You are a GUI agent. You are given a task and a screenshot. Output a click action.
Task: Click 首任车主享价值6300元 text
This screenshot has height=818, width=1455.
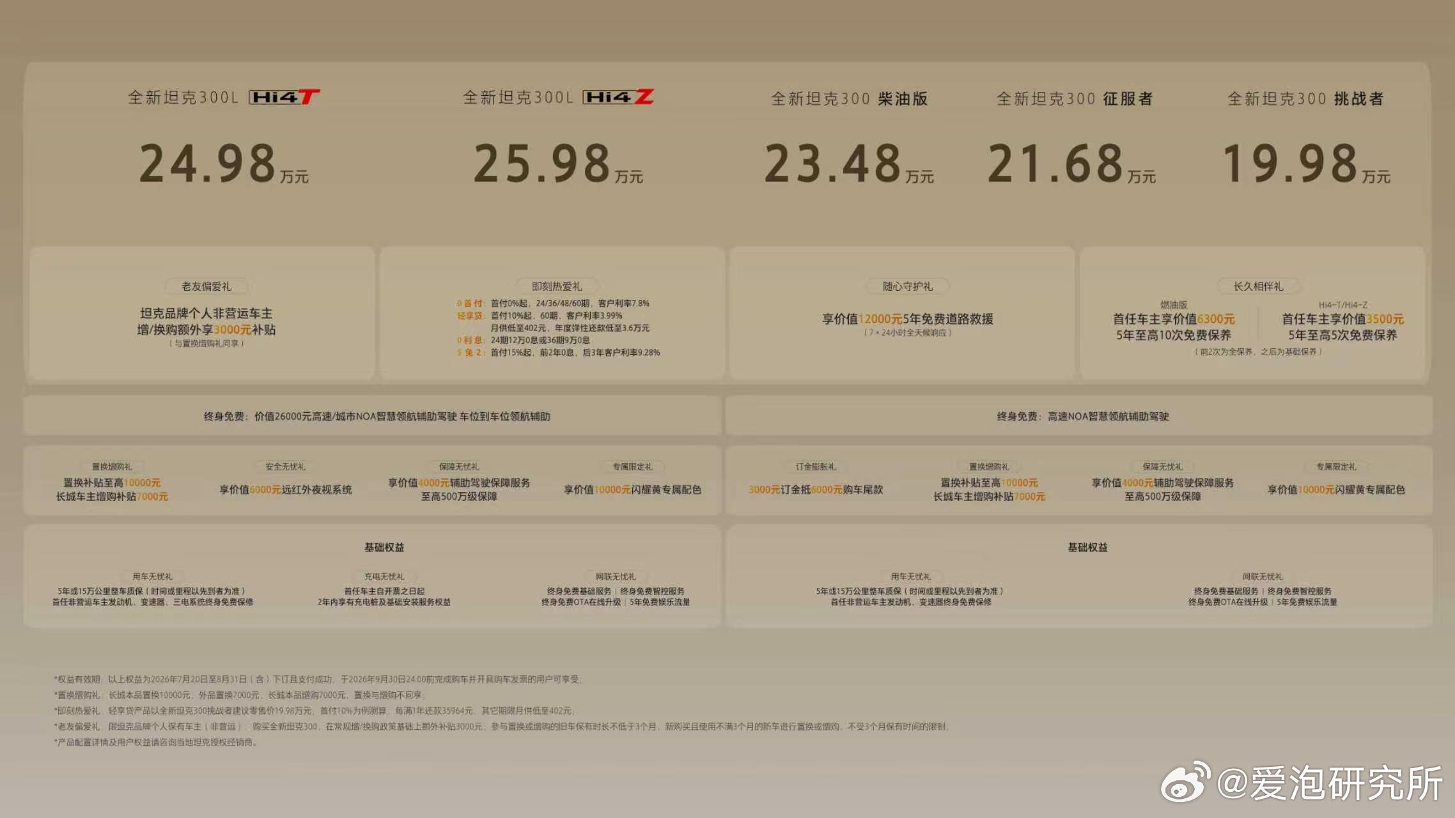click(1174, 319)
